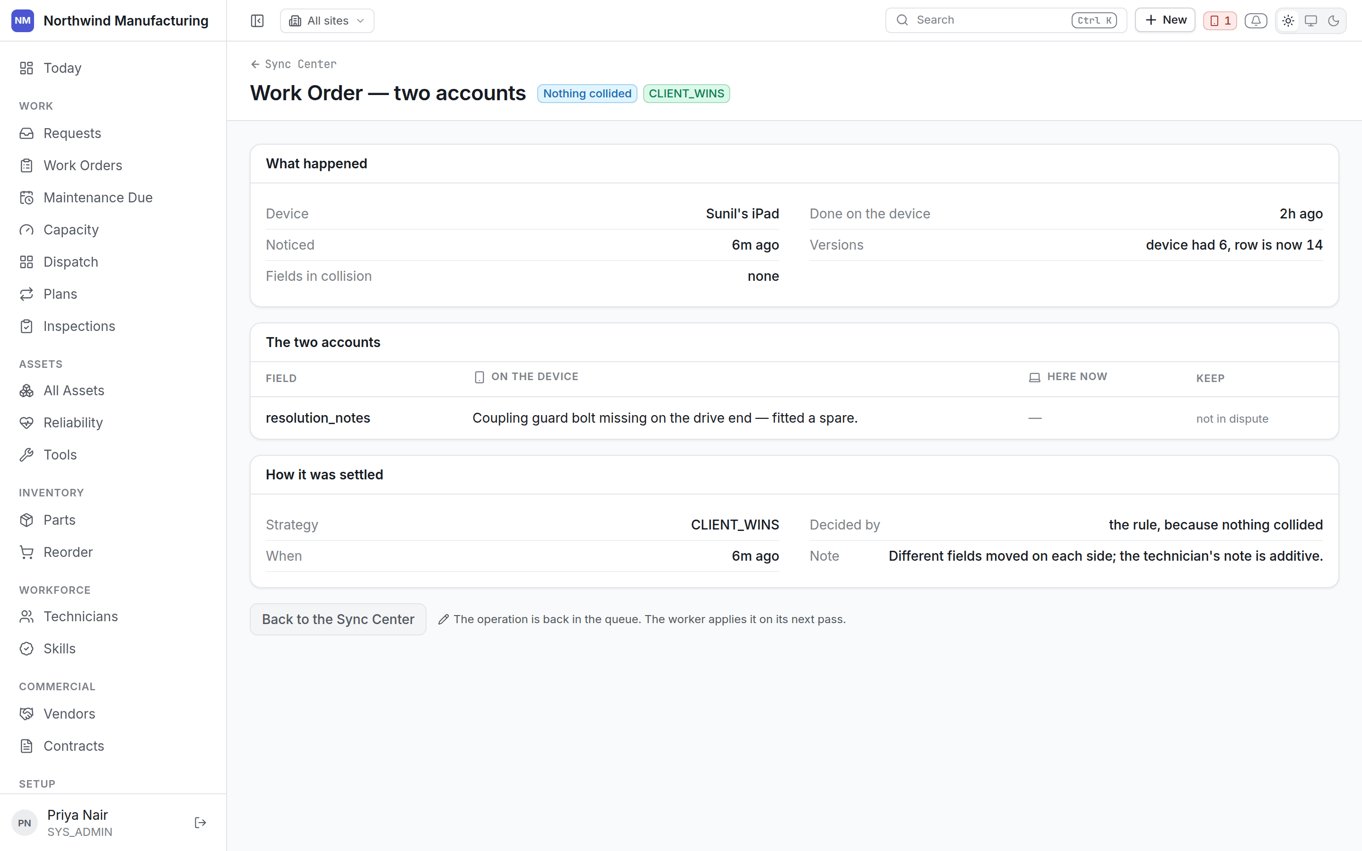Open notifications bell

pos(1256,21)
